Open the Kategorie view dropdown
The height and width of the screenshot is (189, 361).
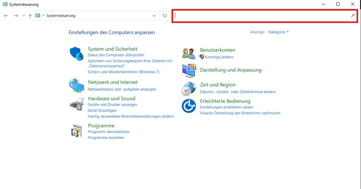278,32
